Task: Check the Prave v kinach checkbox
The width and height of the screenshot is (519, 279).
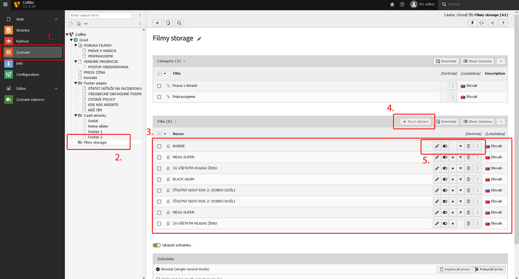Action: [x=159, y=86]
